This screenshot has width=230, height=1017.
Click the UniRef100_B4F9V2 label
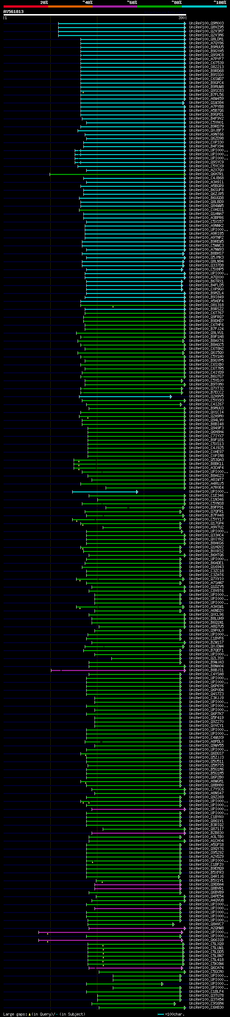click(206, 118)
